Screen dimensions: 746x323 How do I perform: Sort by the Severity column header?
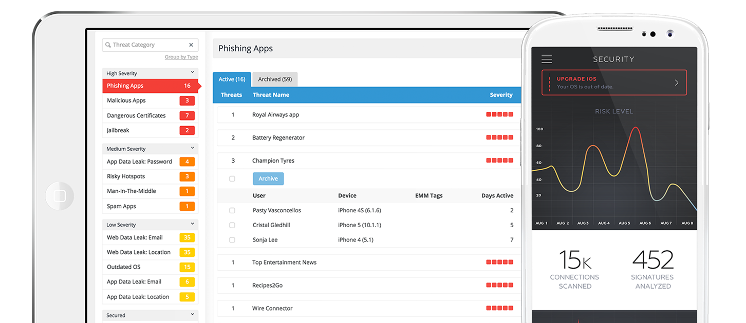(x=501, y=95)
